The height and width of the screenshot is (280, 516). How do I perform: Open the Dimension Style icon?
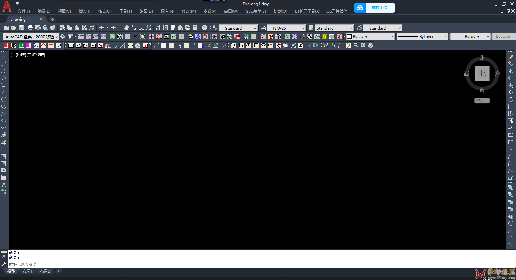(x=263, y=28)
